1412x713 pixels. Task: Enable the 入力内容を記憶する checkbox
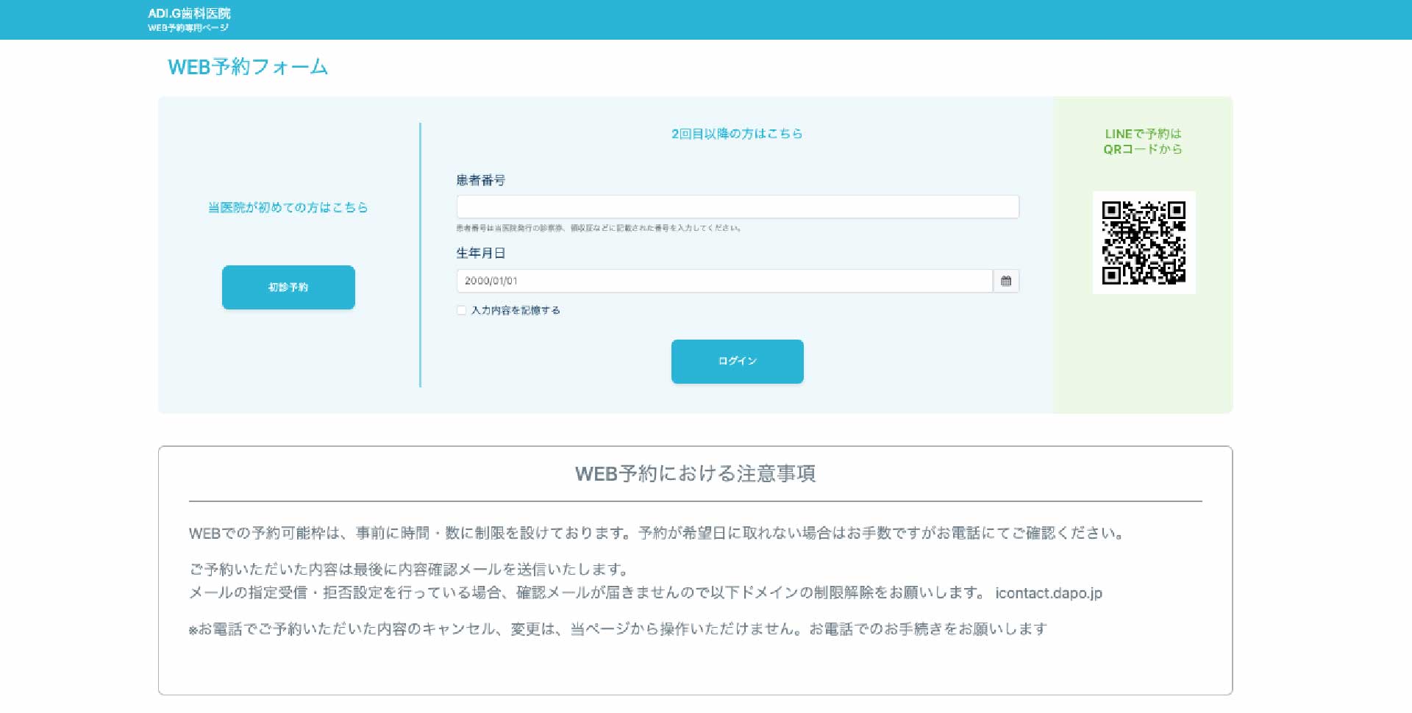[x=461, y=310]
